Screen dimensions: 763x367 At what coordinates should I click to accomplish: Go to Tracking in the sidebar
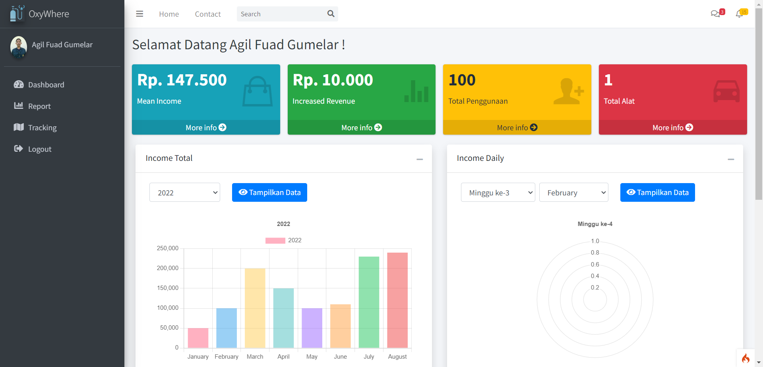(42, 127)
